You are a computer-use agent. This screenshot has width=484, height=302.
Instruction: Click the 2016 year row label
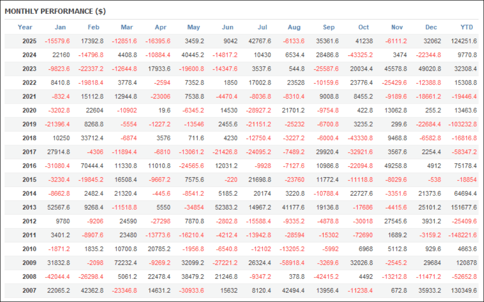30,166
